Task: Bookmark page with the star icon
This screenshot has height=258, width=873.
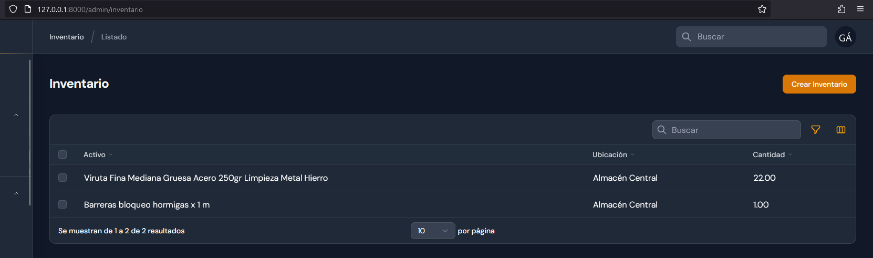Action: [x=762, y=9]
